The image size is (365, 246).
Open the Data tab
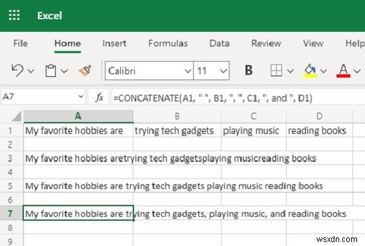pos(219,43)
